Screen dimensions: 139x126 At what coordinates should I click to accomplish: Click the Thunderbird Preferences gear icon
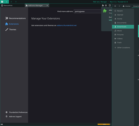[x=7, y=112]
